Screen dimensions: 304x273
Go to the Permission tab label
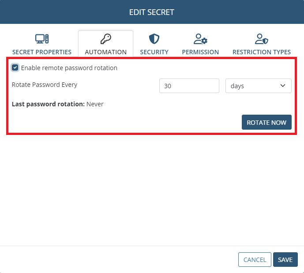(x=200, y=52)
